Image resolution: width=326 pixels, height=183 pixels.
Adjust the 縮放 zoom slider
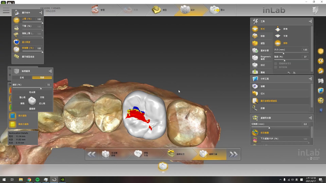tap(32, 88)
